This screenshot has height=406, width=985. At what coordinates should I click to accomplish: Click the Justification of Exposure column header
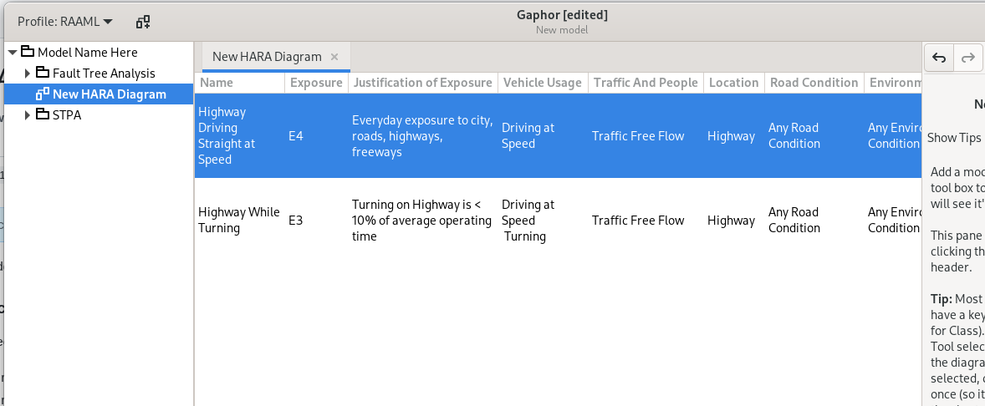(x=423, y=83)
